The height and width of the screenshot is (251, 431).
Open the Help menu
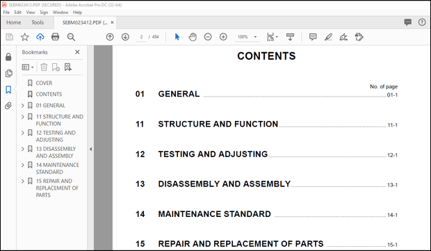(x=78, y=13)
